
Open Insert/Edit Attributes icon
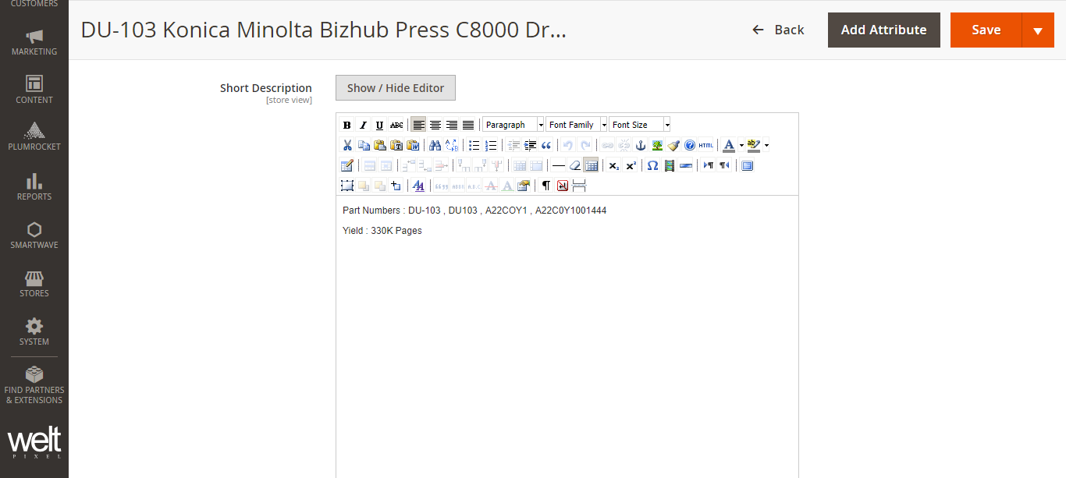[523, 186]
